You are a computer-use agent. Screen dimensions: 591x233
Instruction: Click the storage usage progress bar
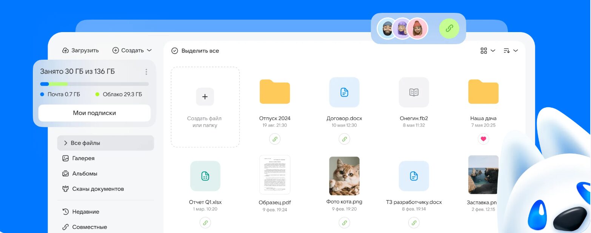[94, 84]
